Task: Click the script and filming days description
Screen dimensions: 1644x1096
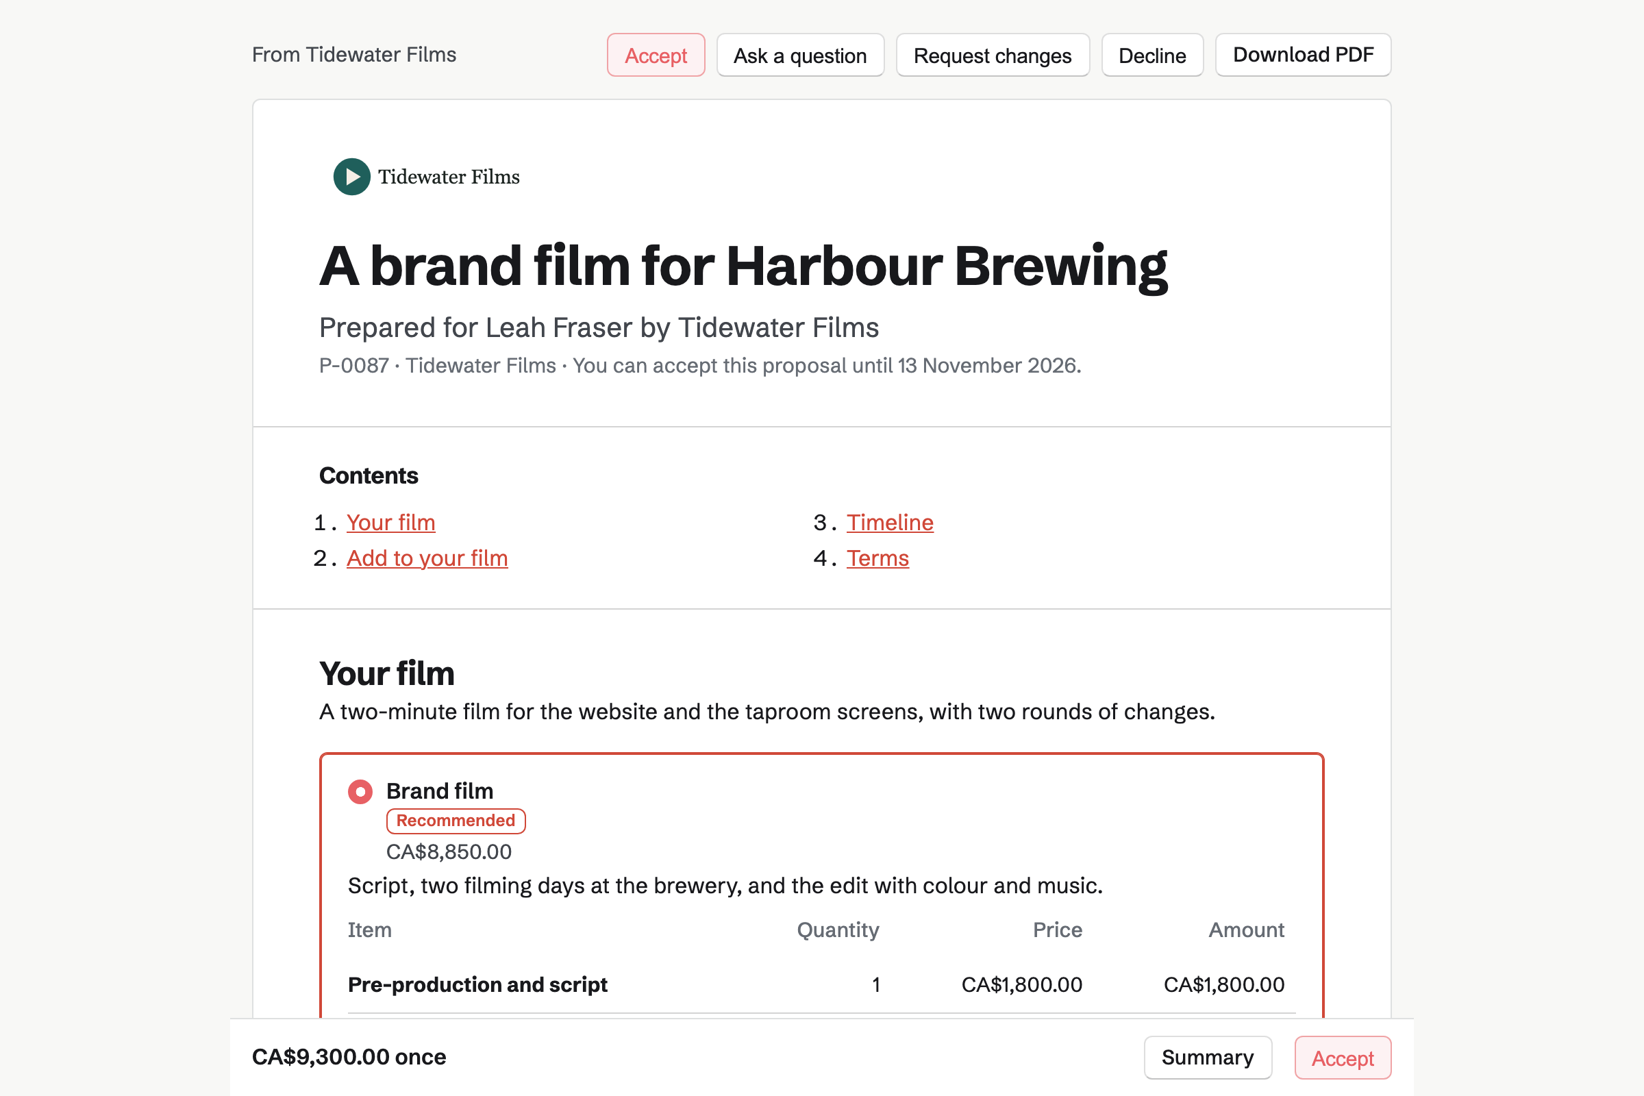Action: click(725, 886)
